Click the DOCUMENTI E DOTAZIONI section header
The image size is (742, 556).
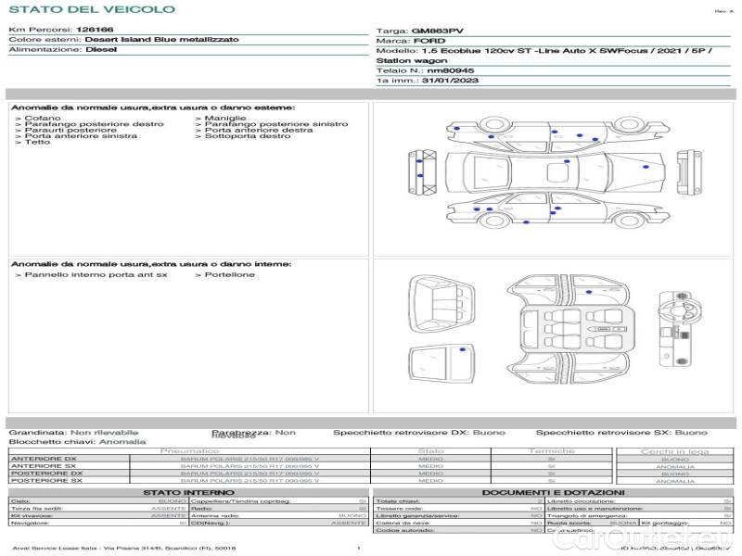pyautogui.click(x=553, y=493)
